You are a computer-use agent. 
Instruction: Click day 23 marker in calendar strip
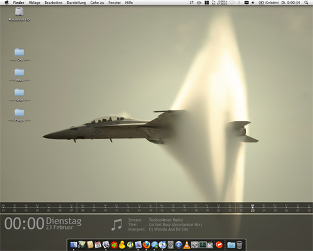point(252,208)
